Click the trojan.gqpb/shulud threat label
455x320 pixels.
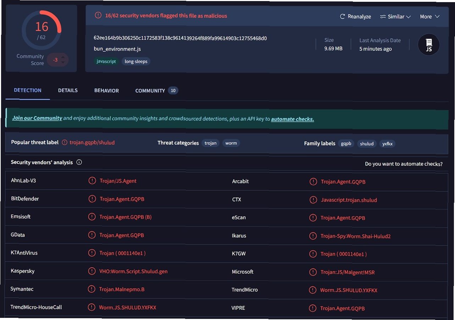[x=92, y=142]
